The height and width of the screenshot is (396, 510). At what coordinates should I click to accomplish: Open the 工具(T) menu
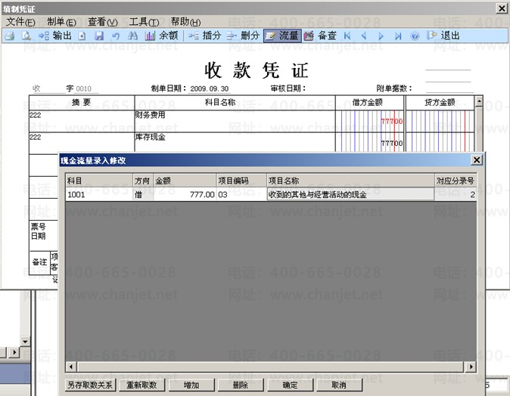click(x=144, y=22)
